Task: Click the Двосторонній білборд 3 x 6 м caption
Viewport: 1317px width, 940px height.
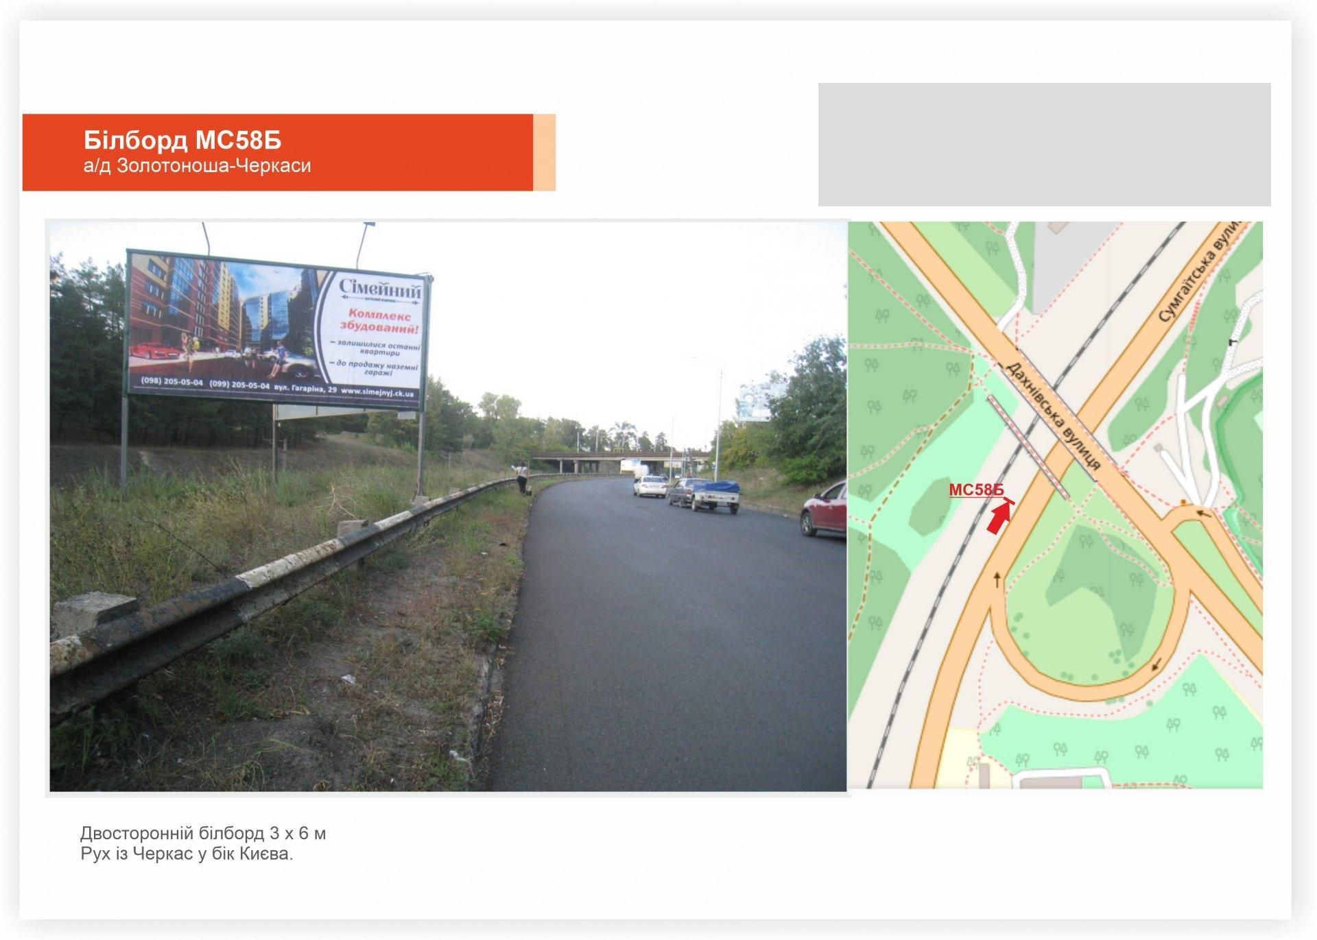Action: coord(203,834)
